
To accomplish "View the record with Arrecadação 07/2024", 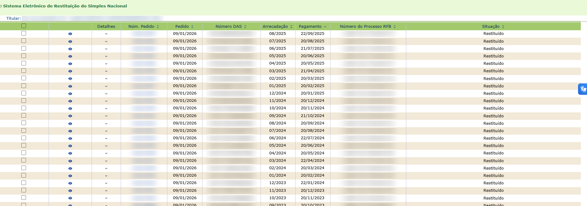I will pyautogui.click(x=70, y=131).
